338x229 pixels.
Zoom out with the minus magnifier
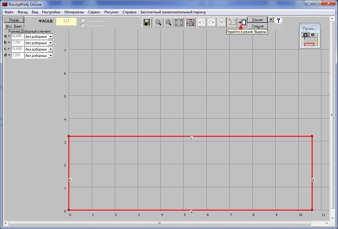[x=158, y=23]
